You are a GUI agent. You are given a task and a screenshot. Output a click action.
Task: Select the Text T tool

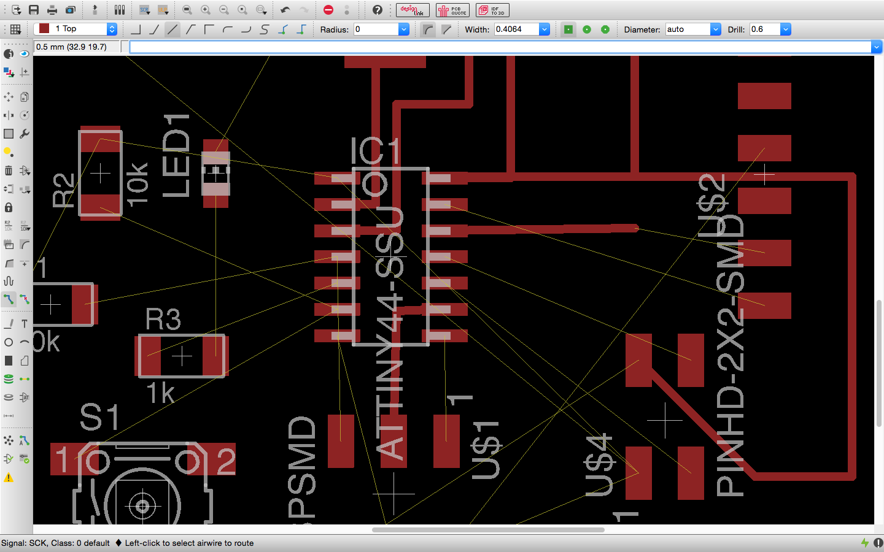click(25, 324)
